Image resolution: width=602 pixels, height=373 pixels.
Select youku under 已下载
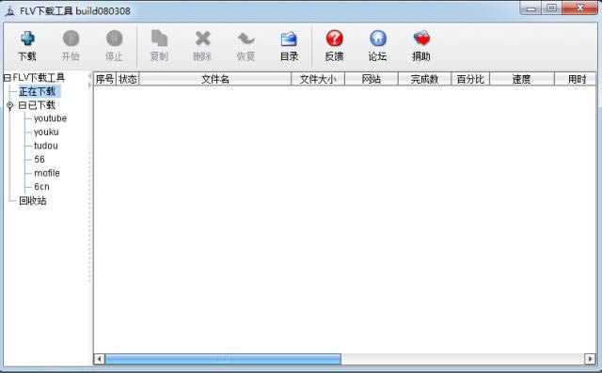pos(46,132)
